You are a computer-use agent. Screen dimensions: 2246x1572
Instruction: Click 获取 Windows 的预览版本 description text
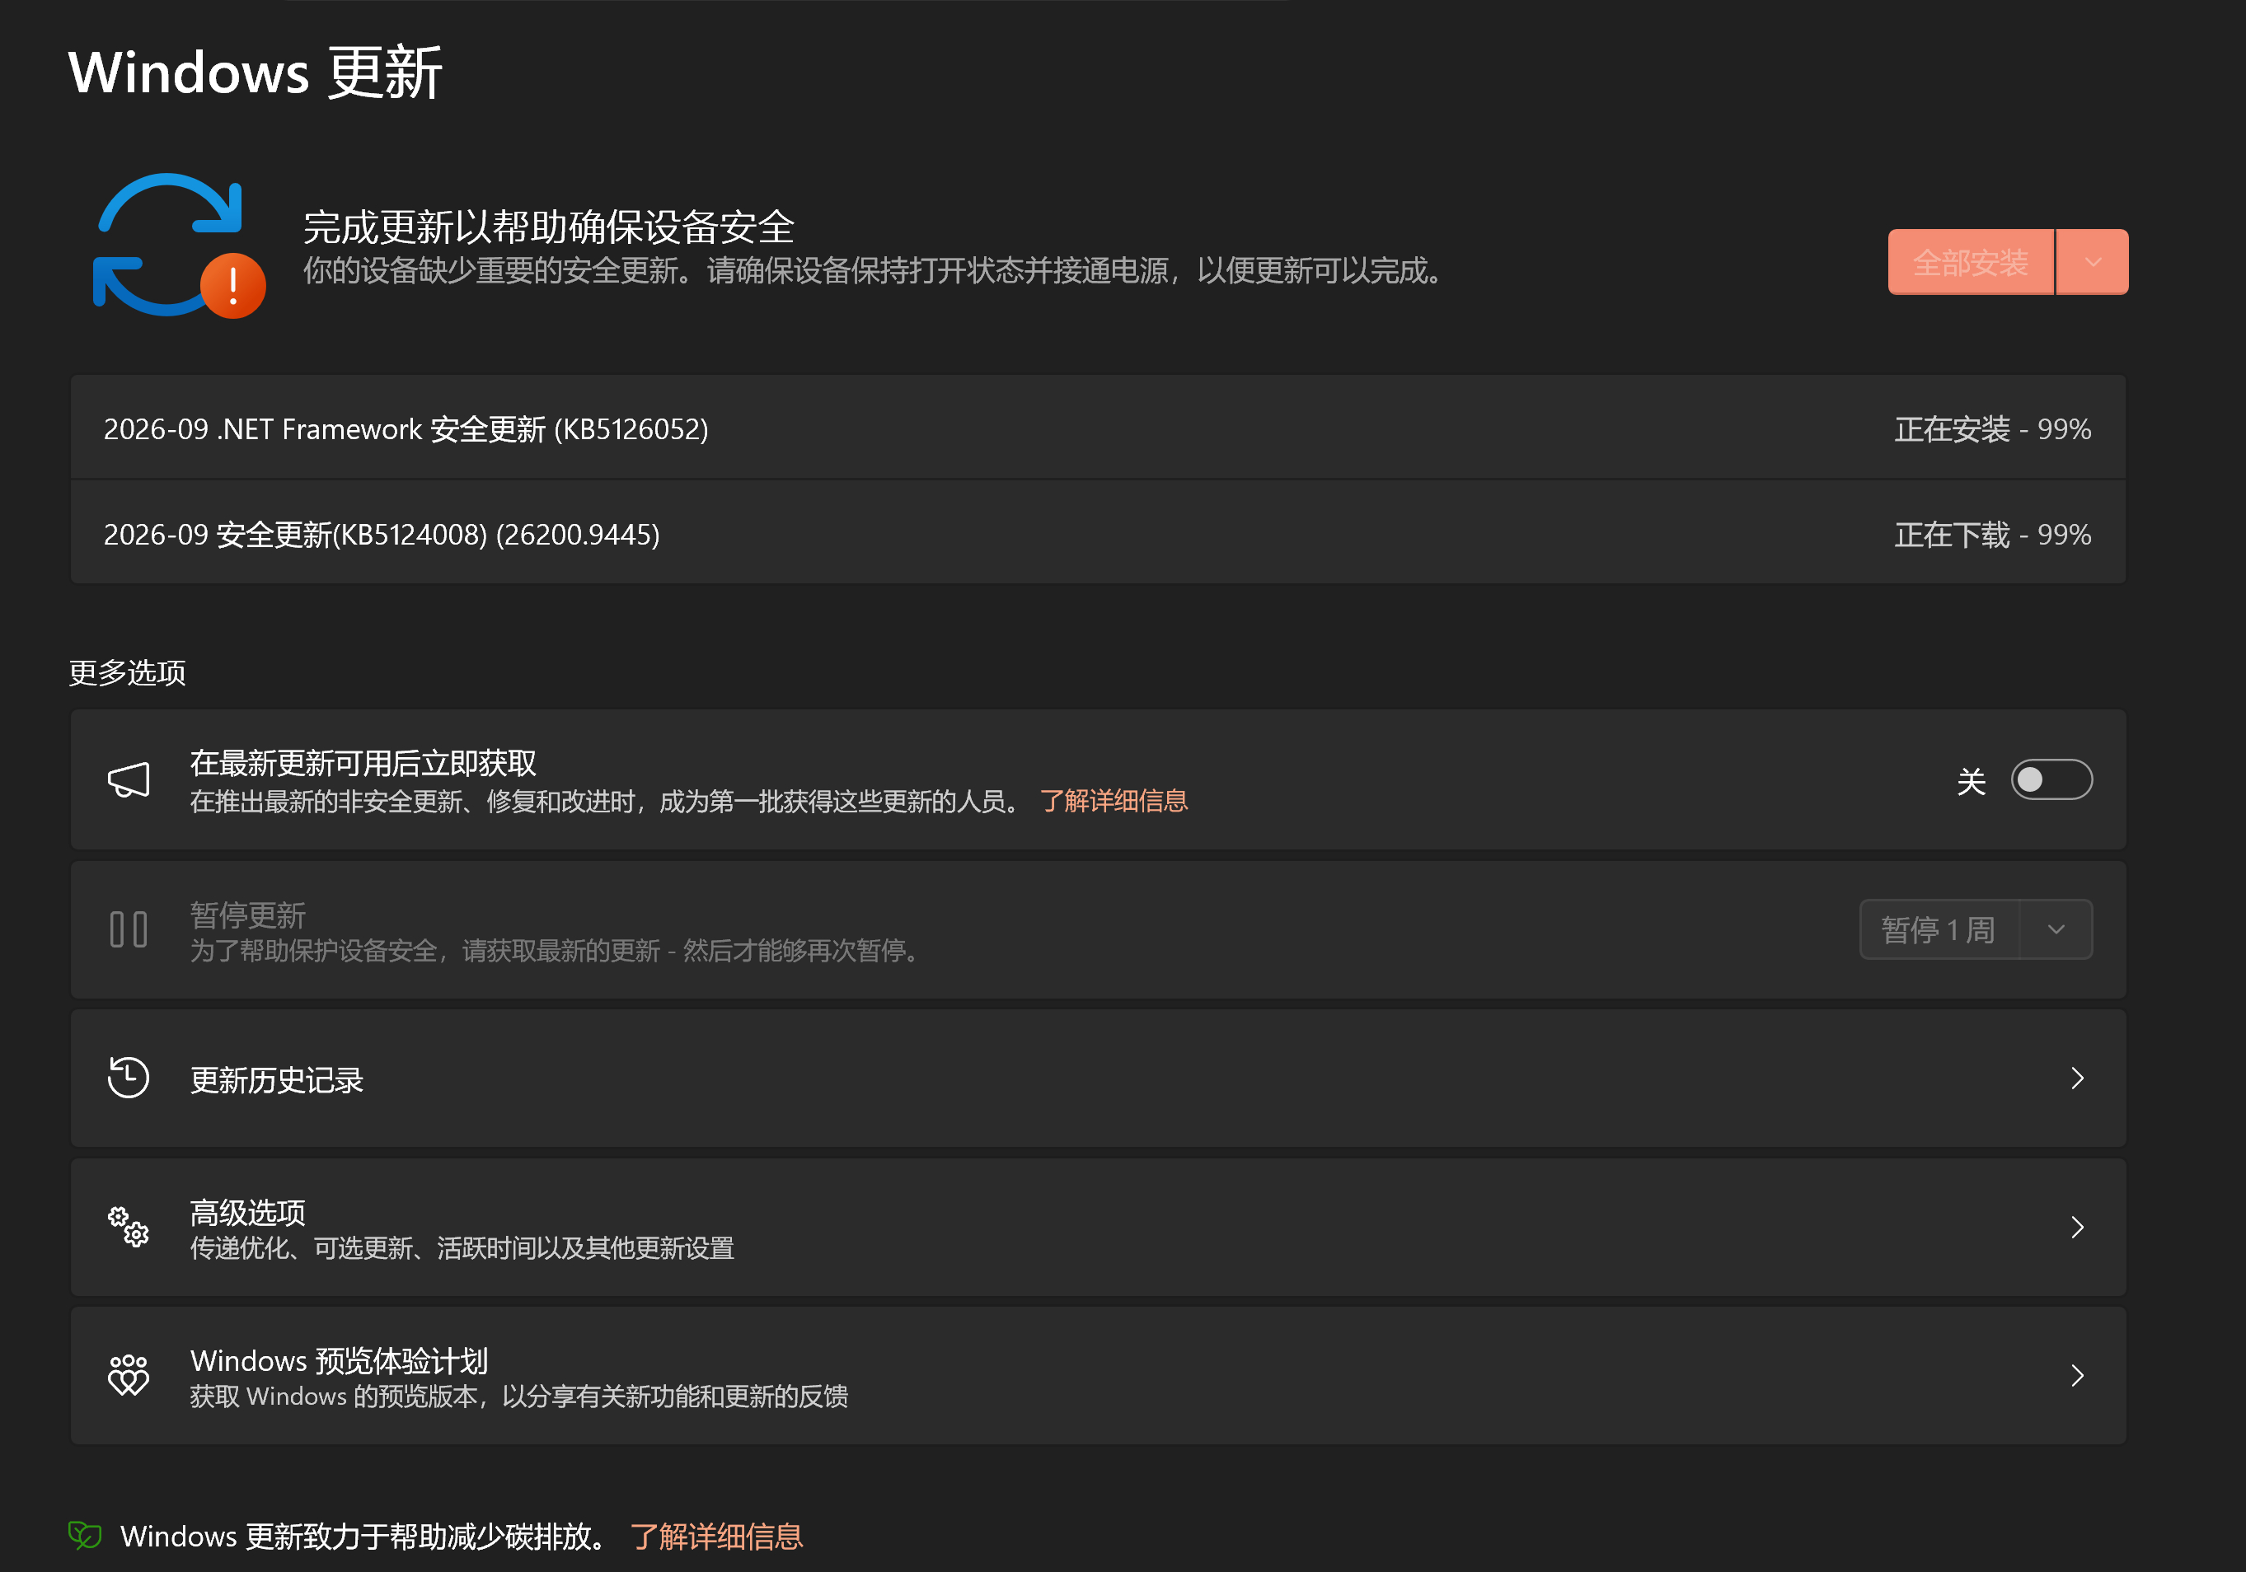(x=518, y=1396)
